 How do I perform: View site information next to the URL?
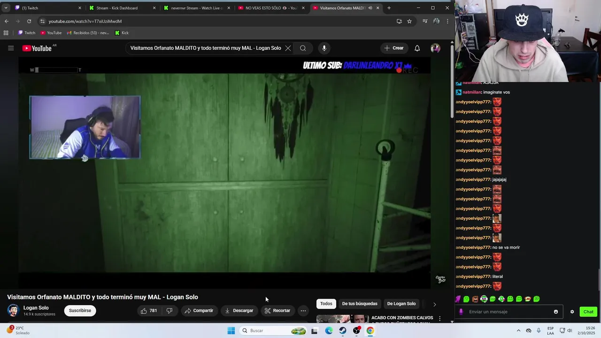click(42, 21)
